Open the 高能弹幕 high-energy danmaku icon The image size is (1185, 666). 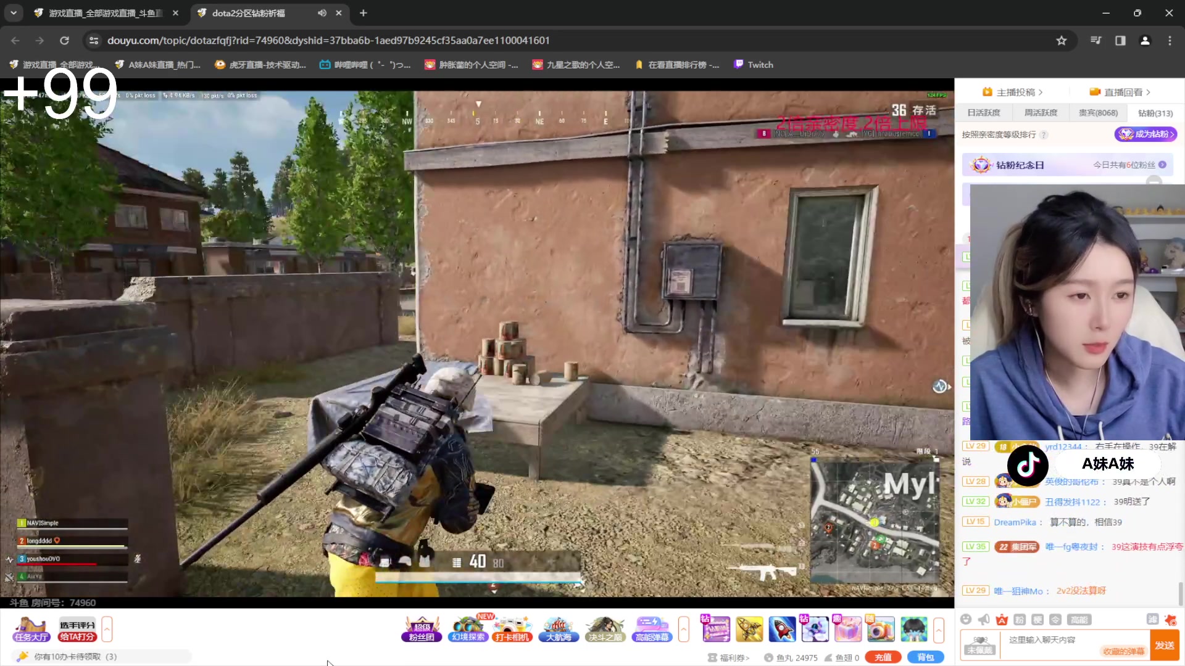tap(652, 629)
